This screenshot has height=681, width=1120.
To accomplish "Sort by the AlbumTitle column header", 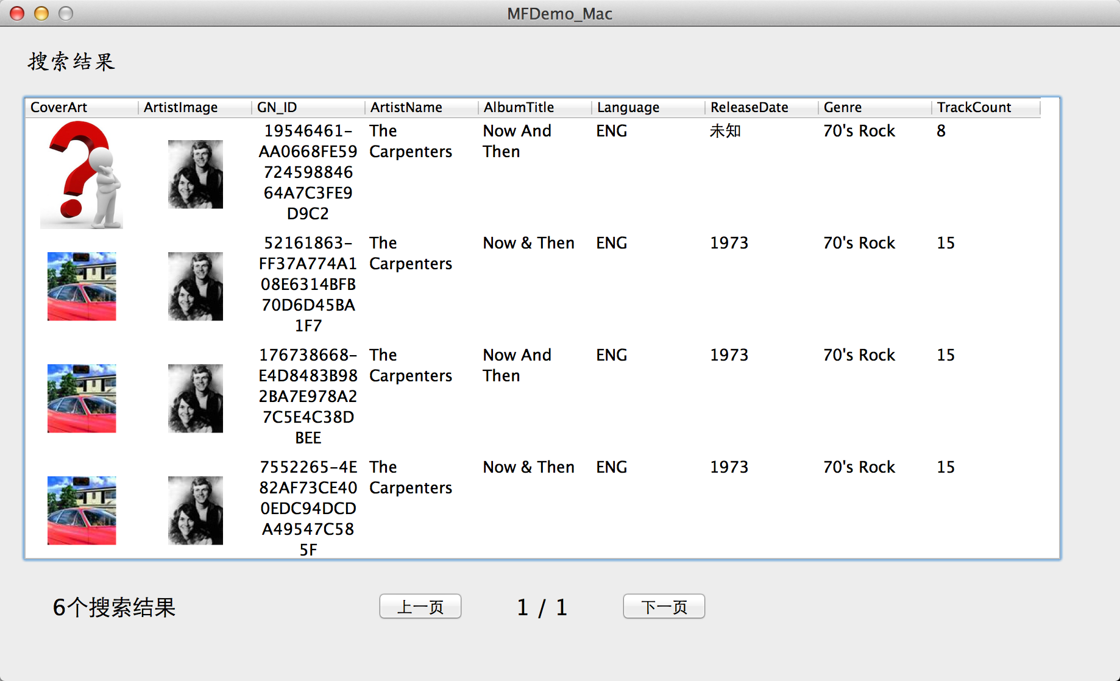I will pos(535,107).
